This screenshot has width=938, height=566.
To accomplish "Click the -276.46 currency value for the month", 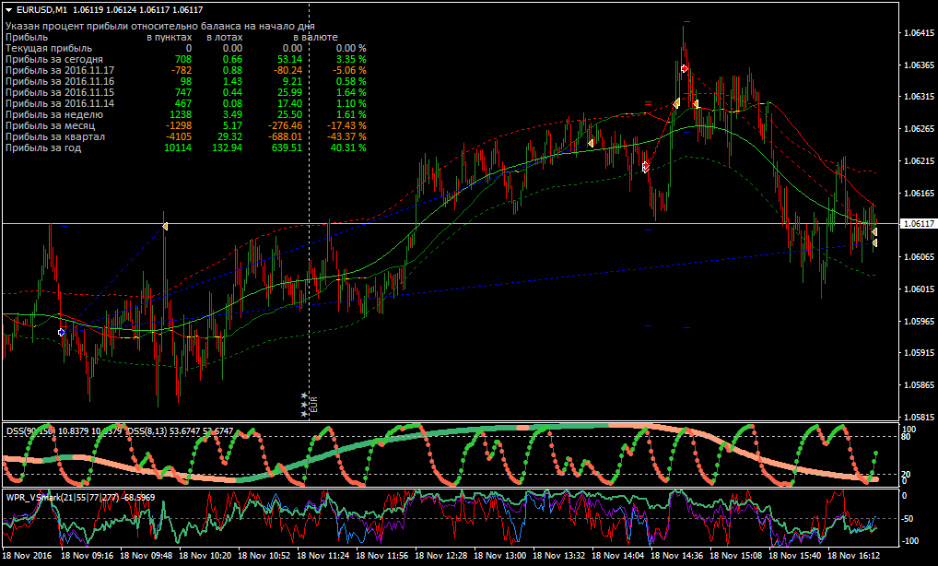I will click(x=286, y=125).
